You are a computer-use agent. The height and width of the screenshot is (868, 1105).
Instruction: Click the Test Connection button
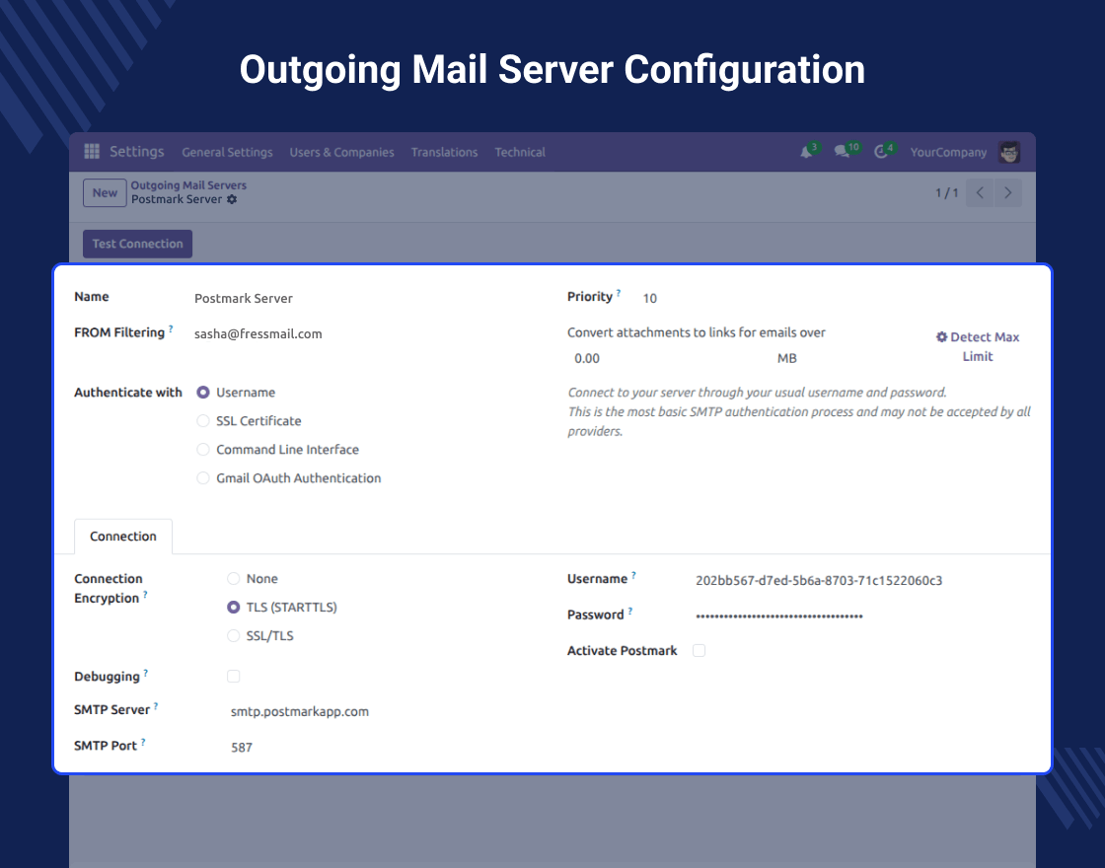(x=137, y=244)
